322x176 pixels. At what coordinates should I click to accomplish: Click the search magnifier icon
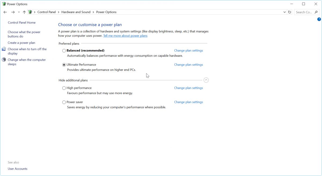click(x=316, y=12)
